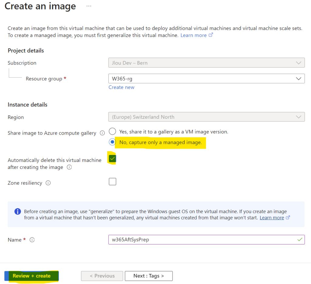The width and height of the screenshot is (311, 284).
Task: Click Create new resource group link
Action: (121, 87)
